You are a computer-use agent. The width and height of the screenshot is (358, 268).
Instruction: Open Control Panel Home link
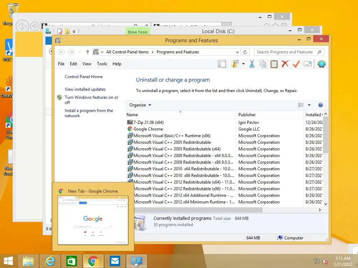[x=84, y=77]
